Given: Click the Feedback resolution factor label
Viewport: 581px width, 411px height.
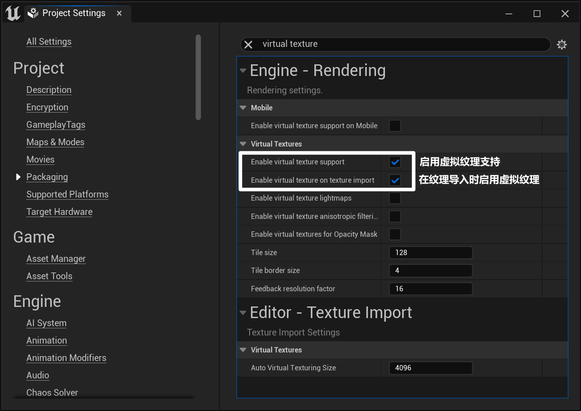Looking at the screenshot, I should (293, 289).
